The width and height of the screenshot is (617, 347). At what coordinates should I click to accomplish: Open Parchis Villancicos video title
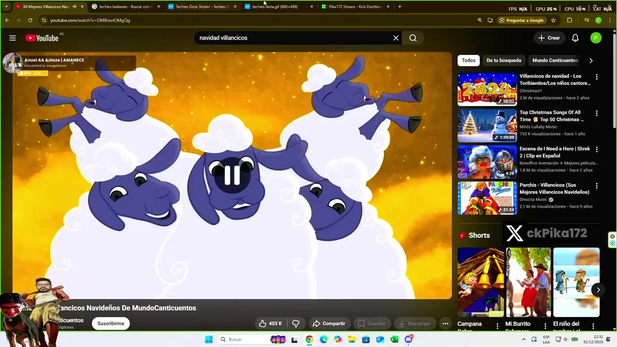[554, 188]
